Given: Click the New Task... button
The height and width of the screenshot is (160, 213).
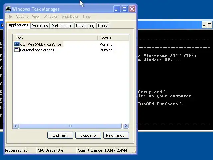Looking at the screenshot, I should coord(116,135).
